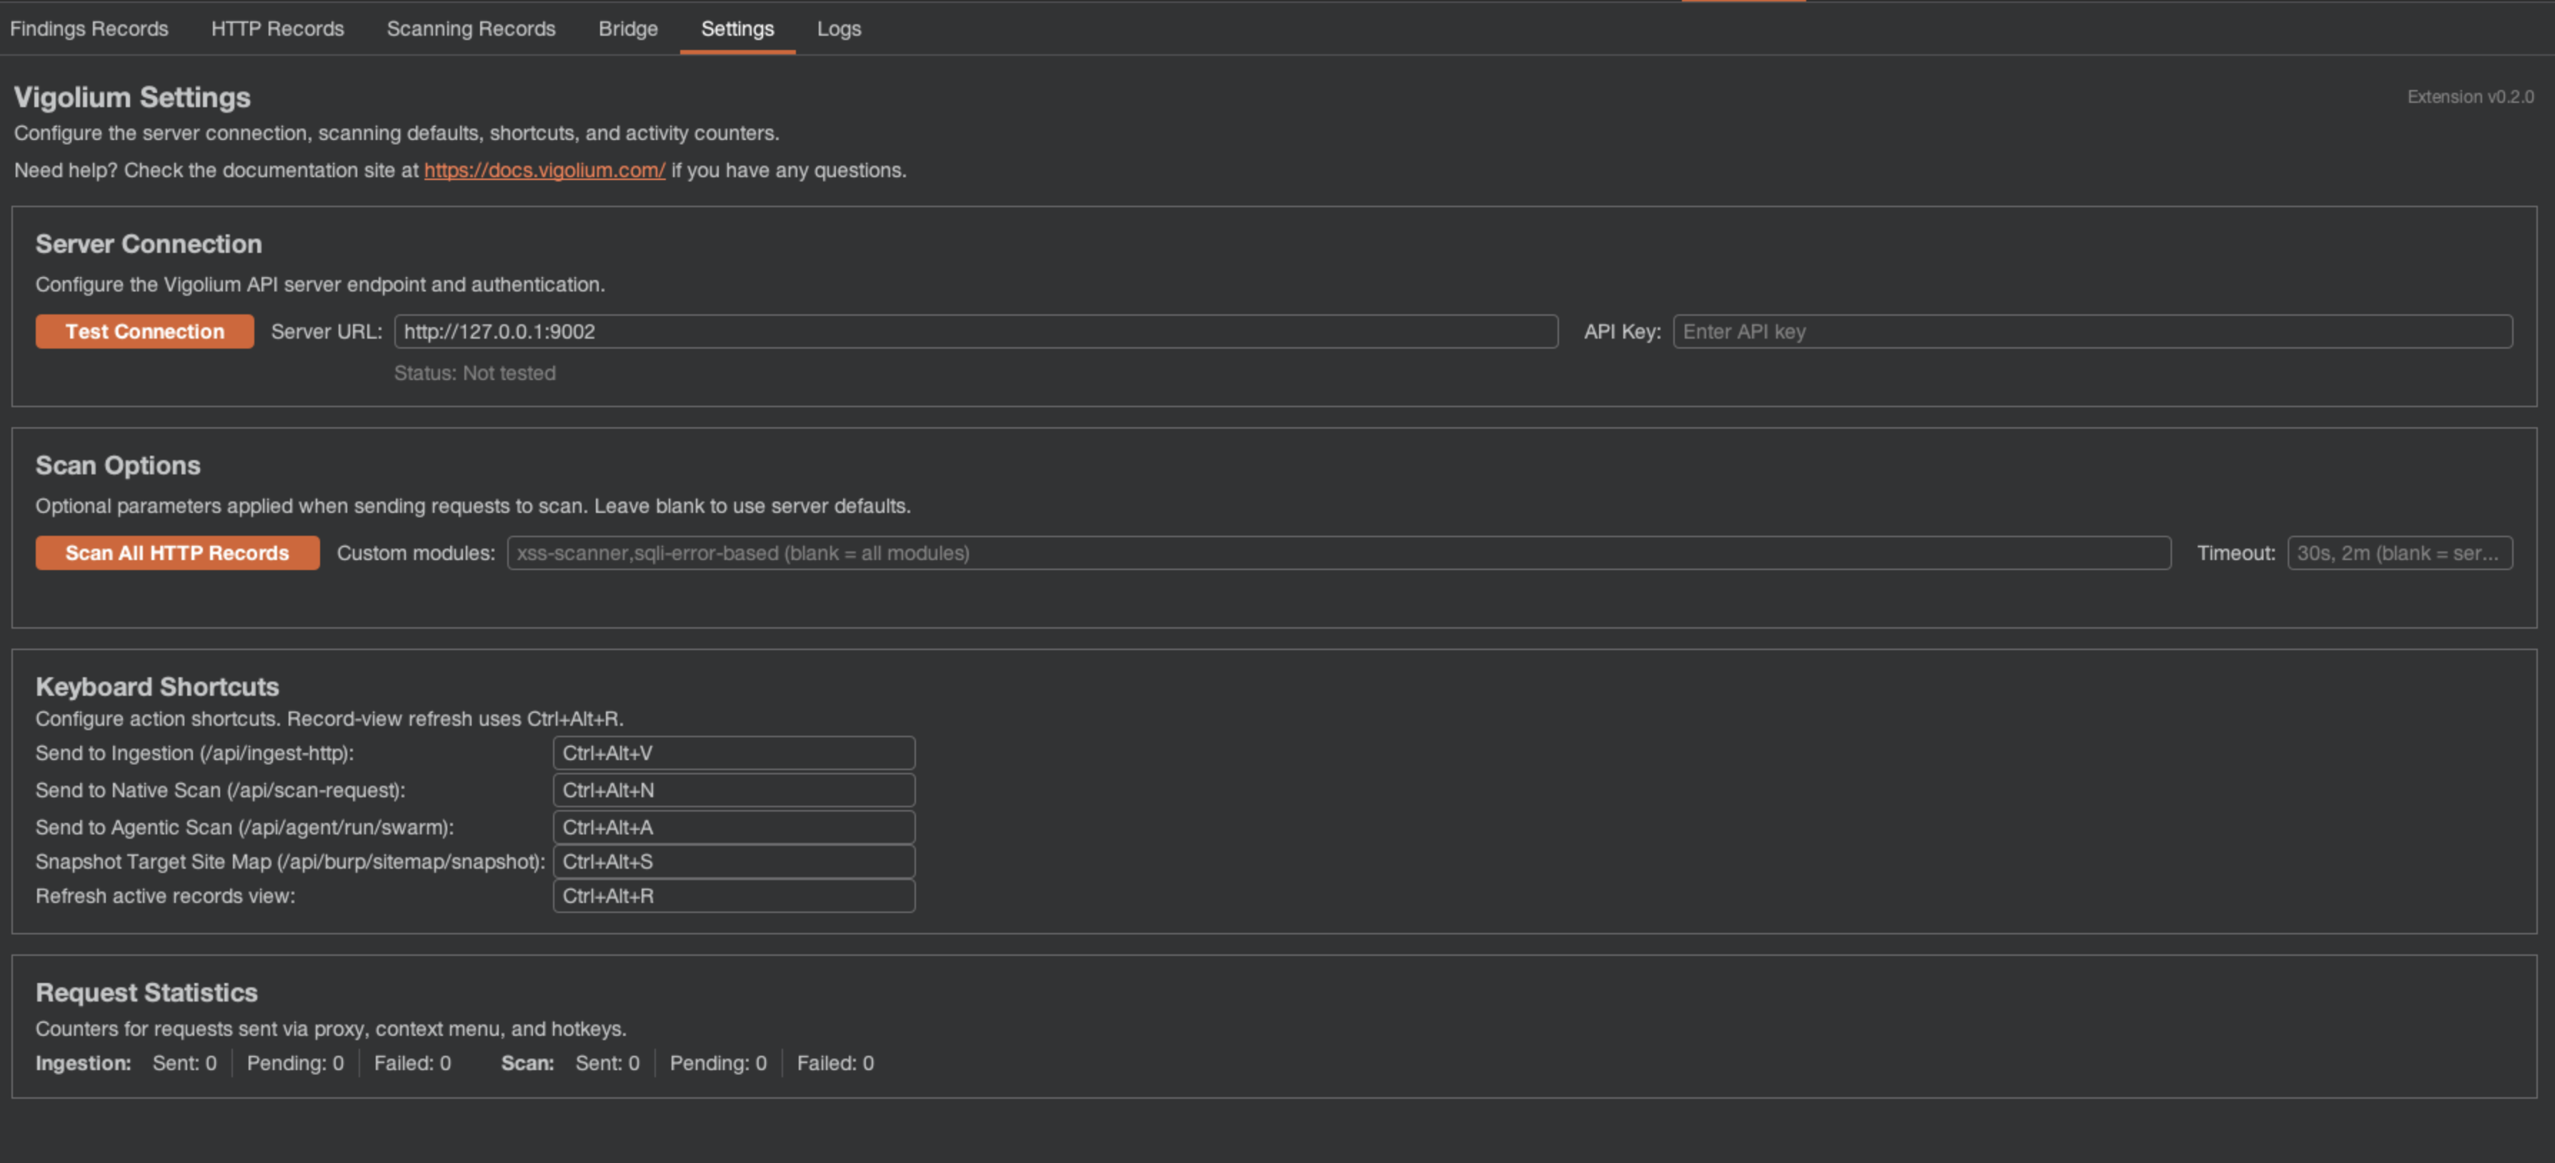This screenshot has width=2555, height=1163.
Task: Click the Test Connection button
Action: point(145,331)
